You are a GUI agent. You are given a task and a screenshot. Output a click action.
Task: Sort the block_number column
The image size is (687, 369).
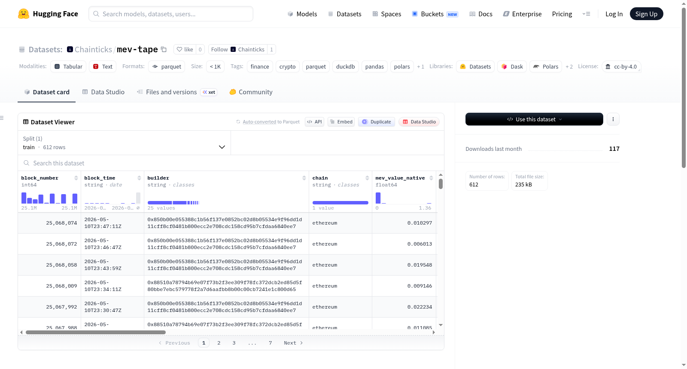[x=76, y=178]
